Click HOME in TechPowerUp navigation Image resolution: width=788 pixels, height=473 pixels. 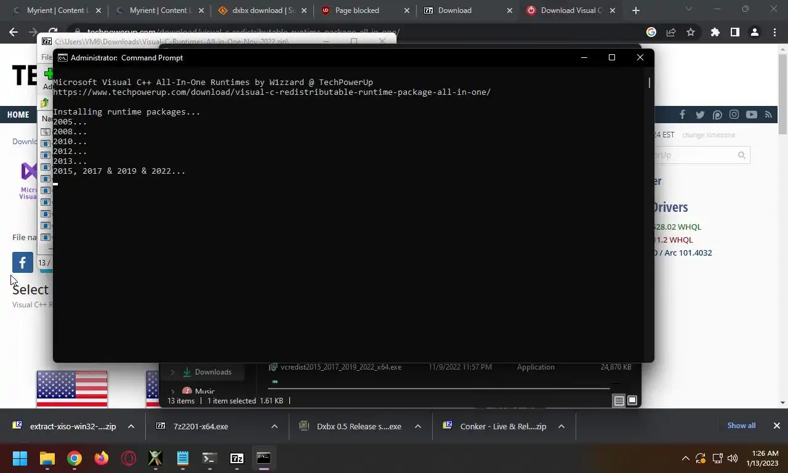(x=18, y=115)
